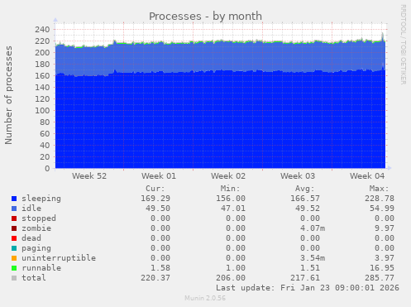Click runnable current value 1.58

160,268
